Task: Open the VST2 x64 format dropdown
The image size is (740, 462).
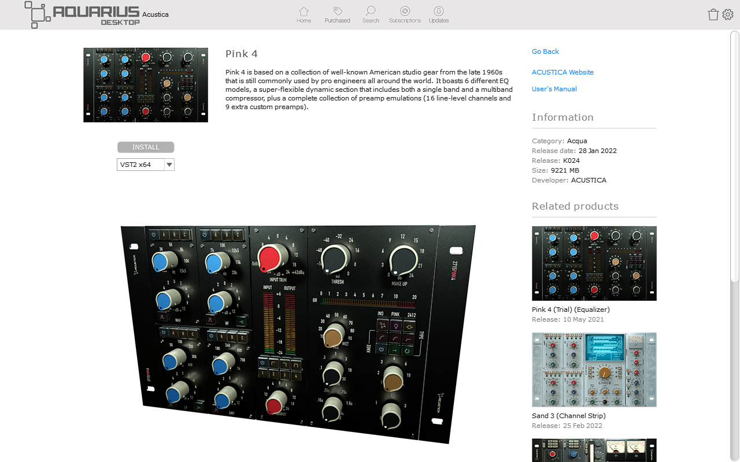Action: coord(146,165)
